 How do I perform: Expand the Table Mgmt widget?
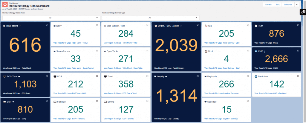pos(46,25)
